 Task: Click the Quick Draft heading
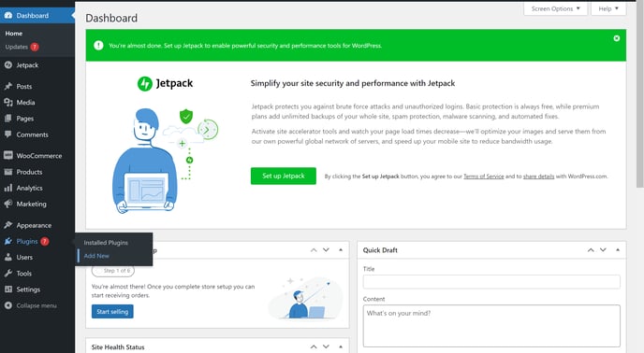(x=380, y=250)
